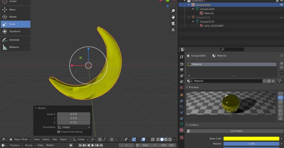Set preview to shader ball

(x=280, y=110)
